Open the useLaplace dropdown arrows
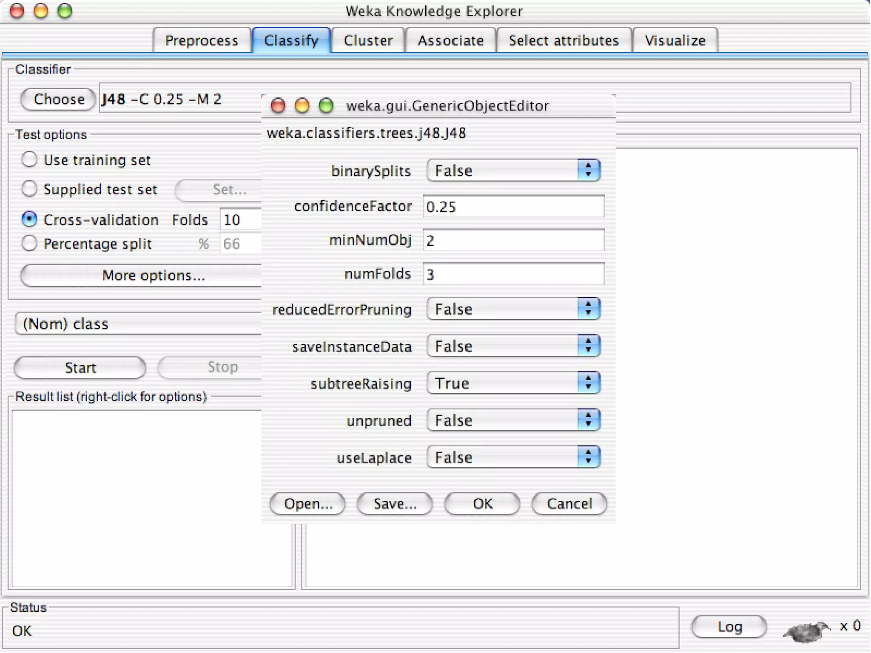 coord(588,457)
